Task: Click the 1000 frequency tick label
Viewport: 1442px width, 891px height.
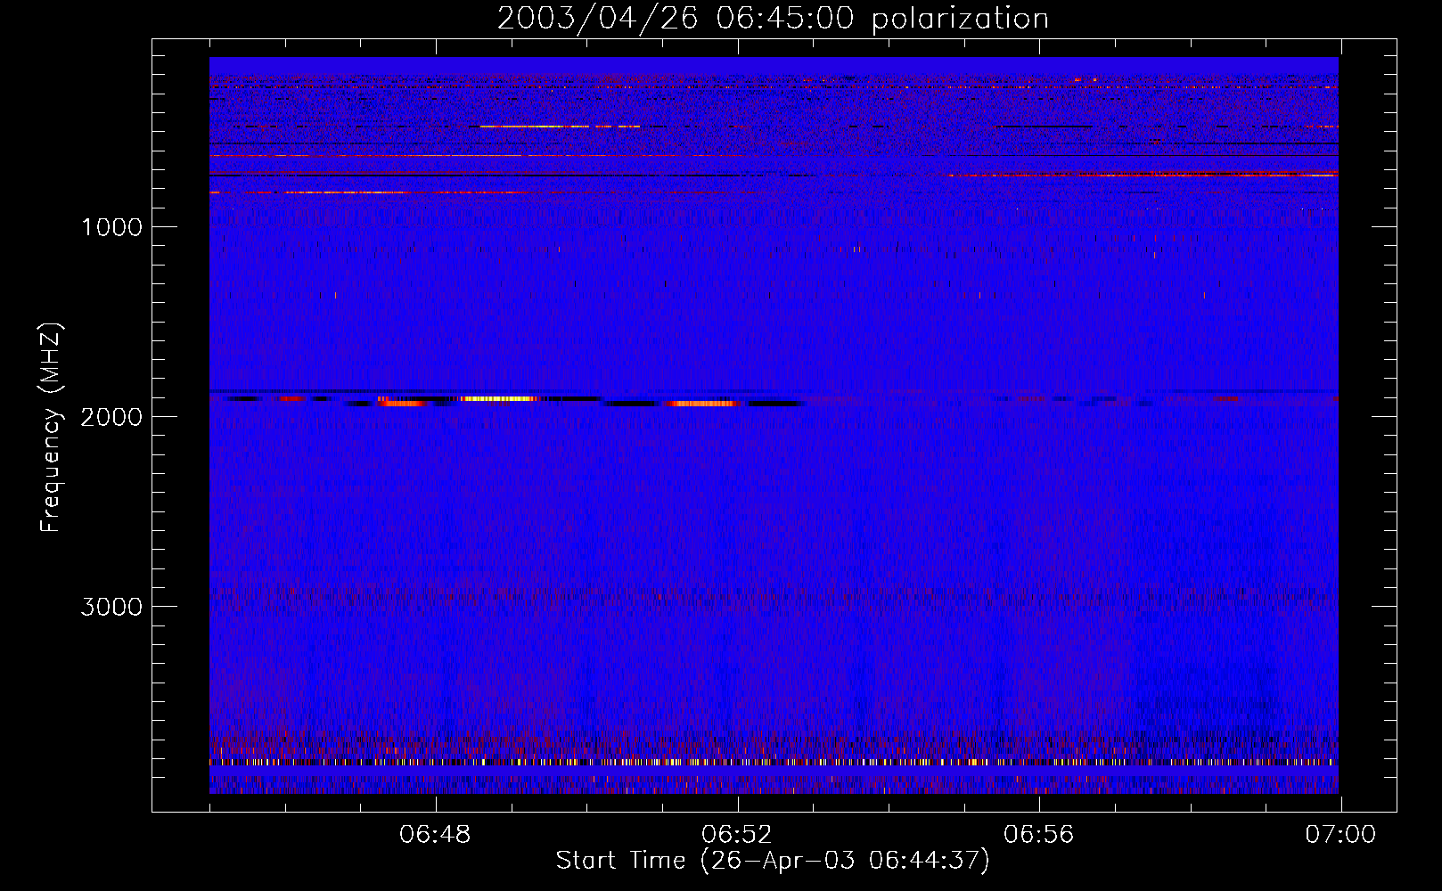Action: pos(111,227)
